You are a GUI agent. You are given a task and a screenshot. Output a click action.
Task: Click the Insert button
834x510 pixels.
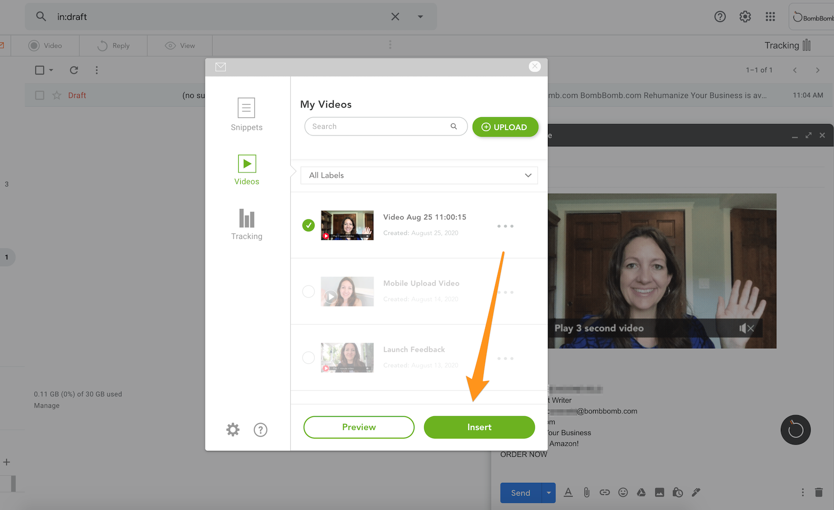point(479,427)
